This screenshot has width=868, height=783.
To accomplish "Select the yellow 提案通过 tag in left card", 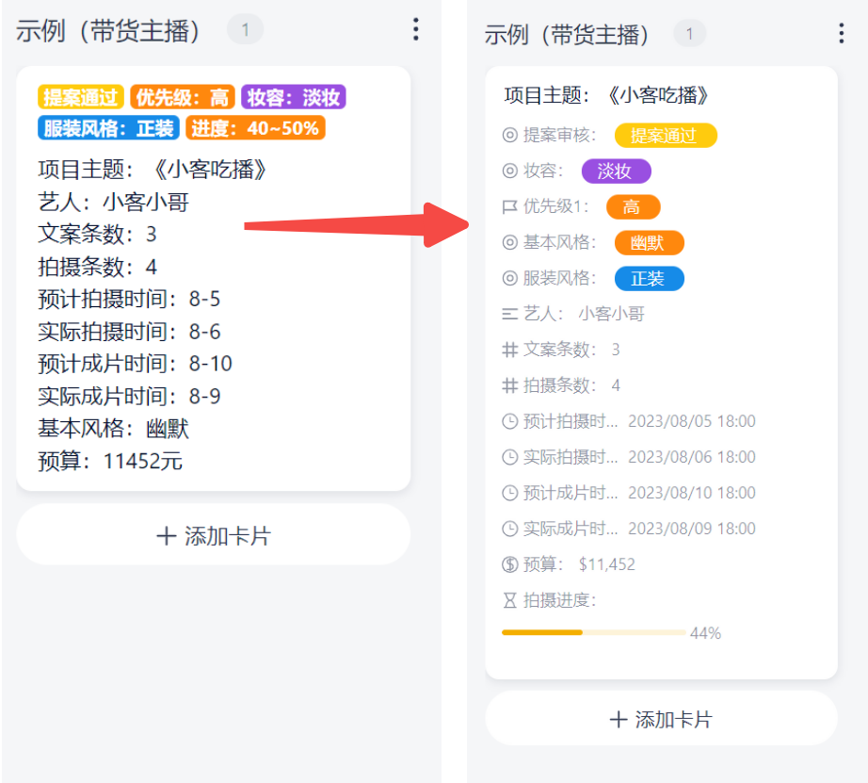I will 80,97.
